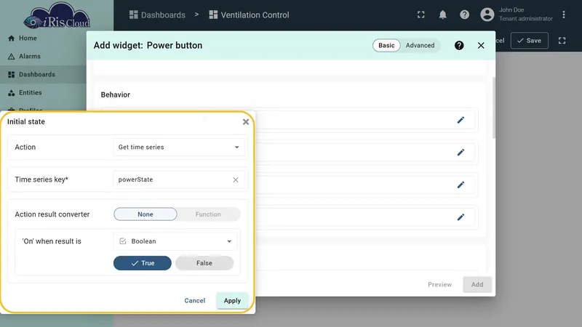Open the three-dot user menu
The width and height of the screenshot is (582, 327).
(x=563, y=15)
